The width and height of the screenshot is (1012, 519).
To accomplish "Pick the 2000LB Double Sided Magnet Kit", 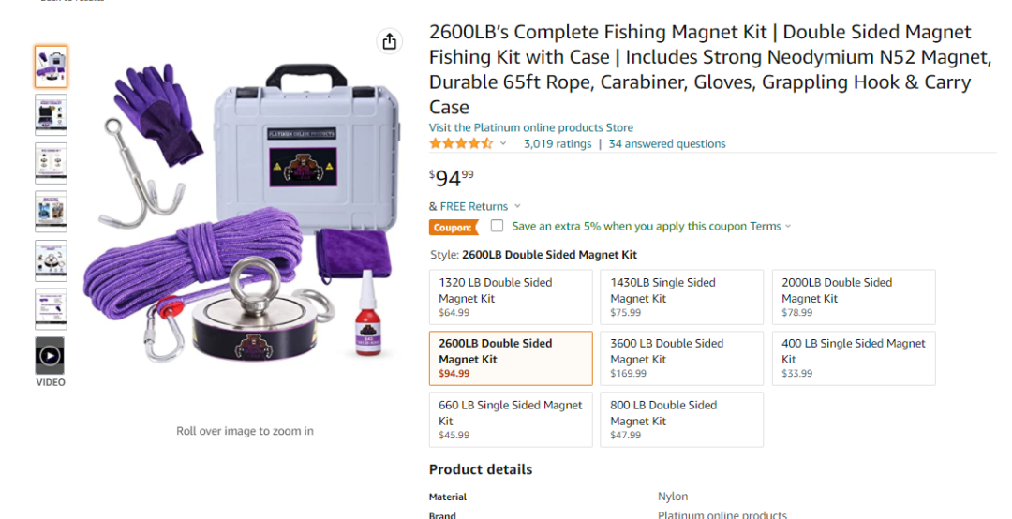I will point(853,297).
